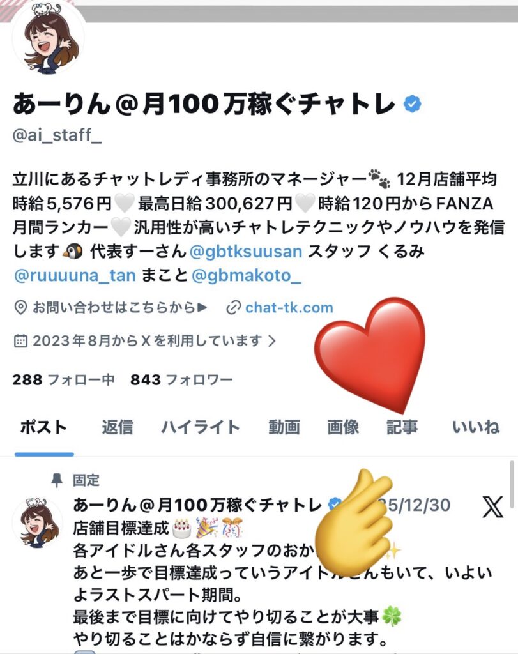Open the chat-tk.com website link
The width and height of the screenshot is (518, 654).
coord(289,308)
